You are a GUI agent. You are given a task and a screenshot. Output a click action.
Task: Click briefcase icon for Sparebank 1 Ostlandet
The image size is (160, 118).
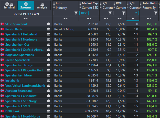point(49,96)
